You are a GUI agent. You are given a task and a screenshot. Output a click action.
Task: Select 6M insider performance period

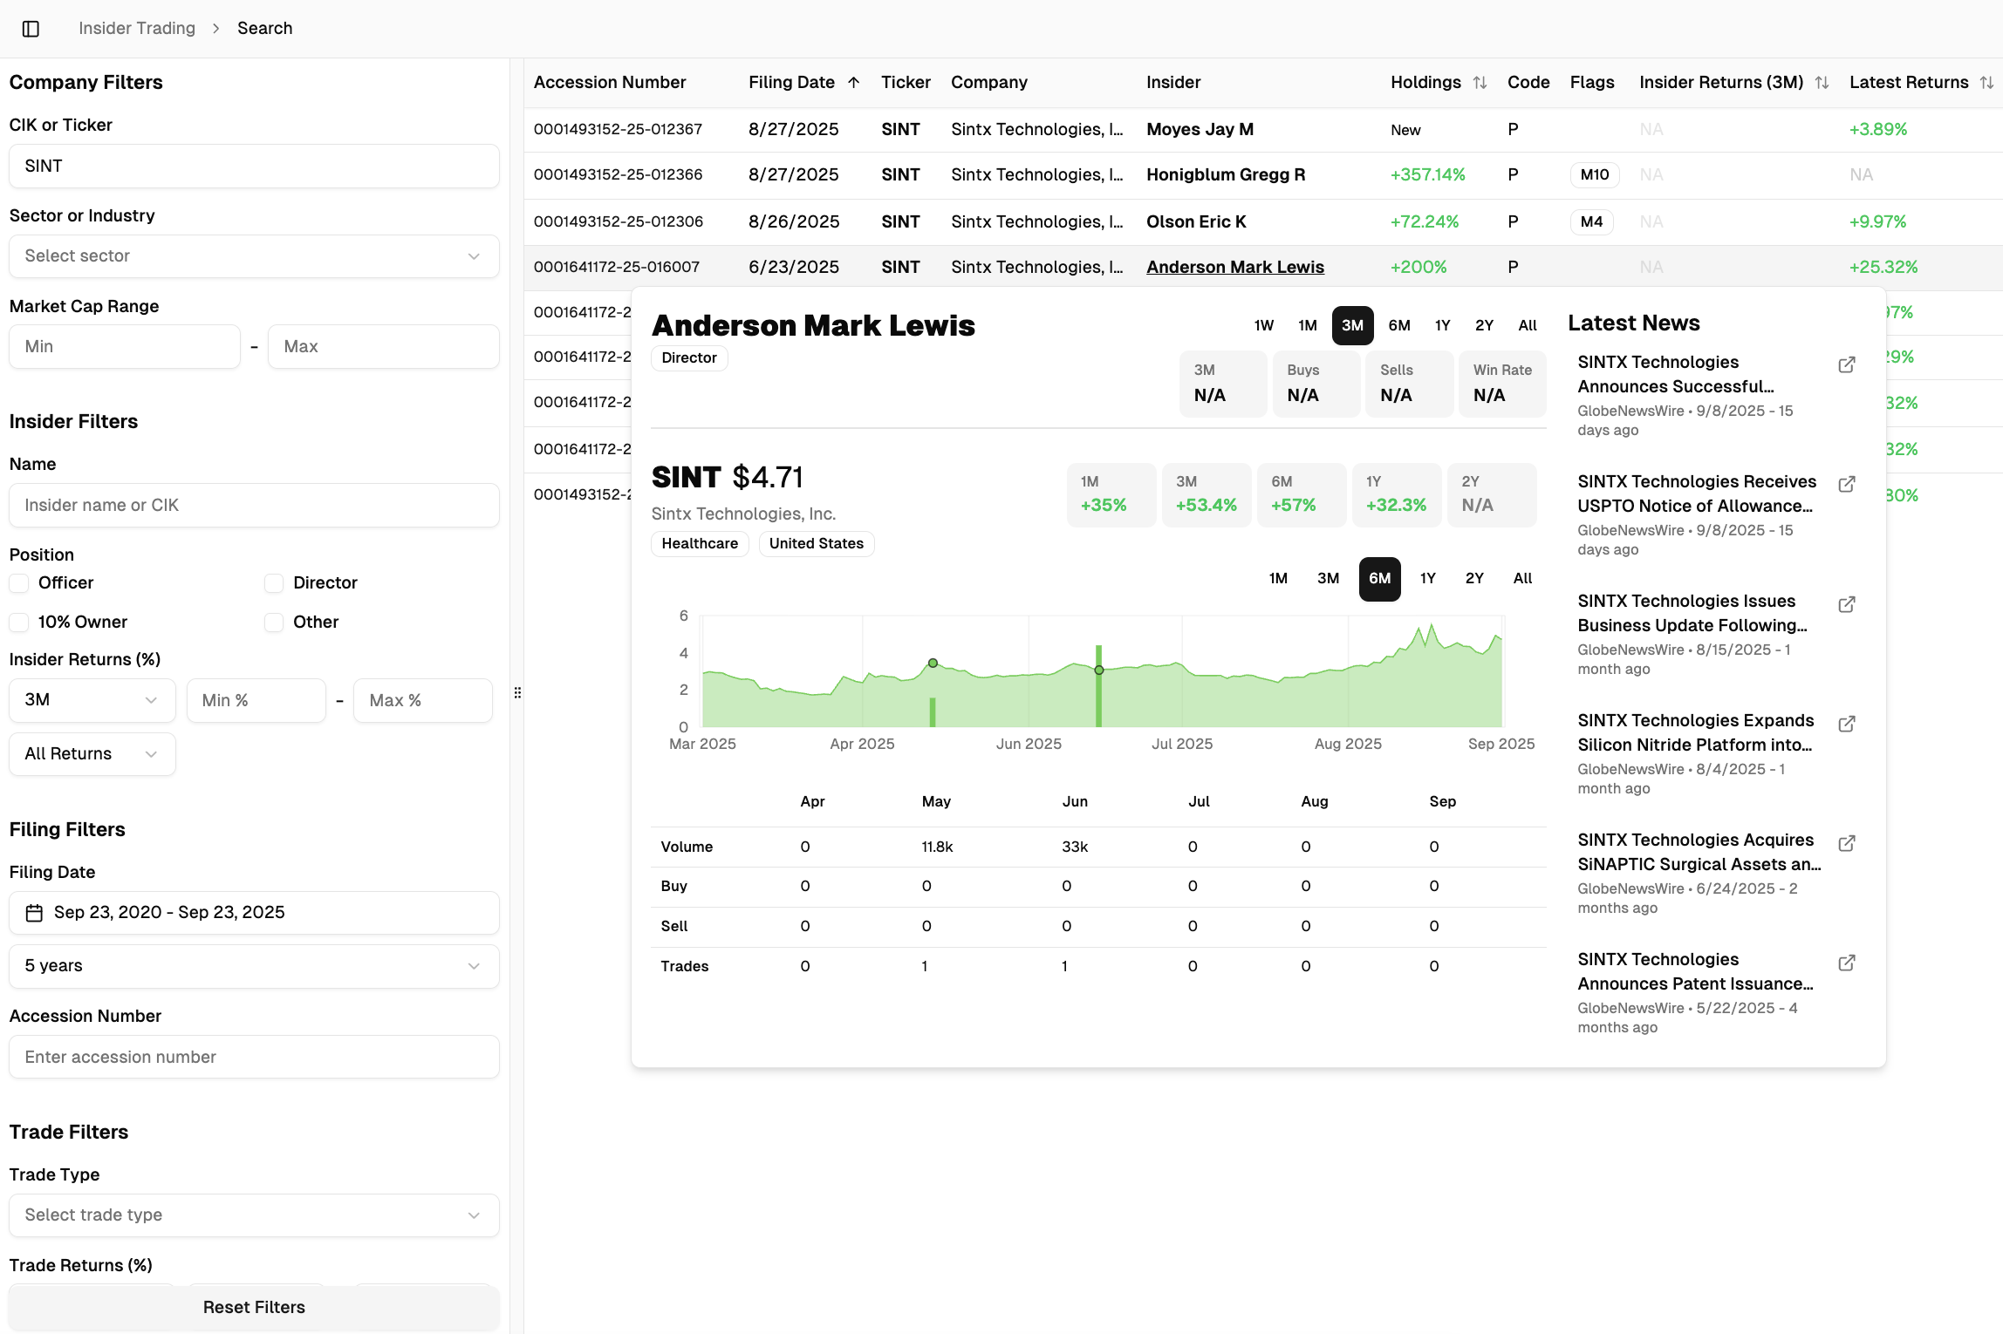1399,326
